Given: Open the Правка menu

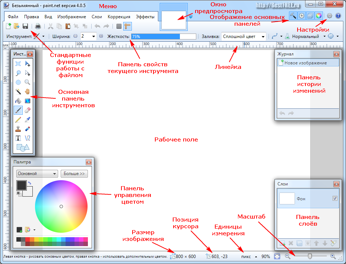Looking at the screenshot, I should click(x=32, y=17).
